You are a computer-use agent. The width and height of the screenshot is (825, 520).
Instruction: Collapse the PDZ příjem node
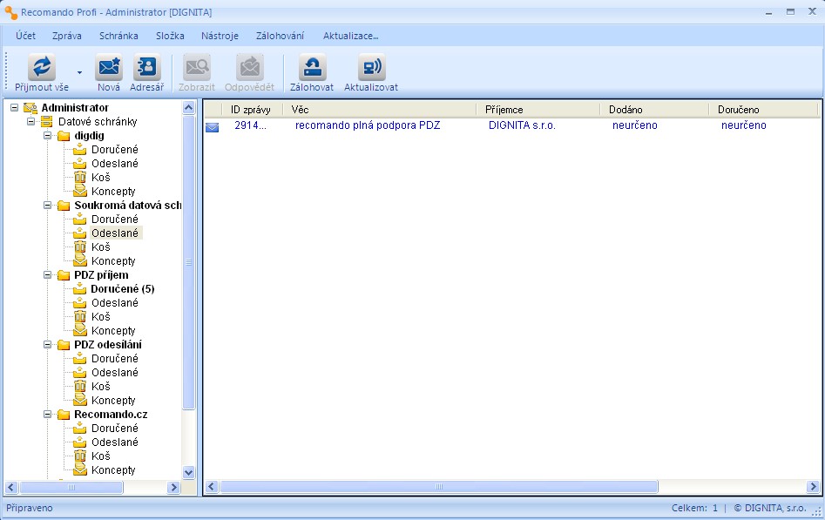47,274
